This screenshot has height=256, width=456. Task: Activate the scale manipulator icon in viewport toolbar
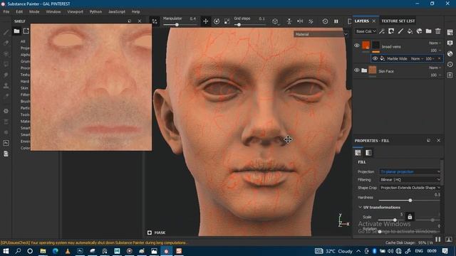[x=227, y=21]
